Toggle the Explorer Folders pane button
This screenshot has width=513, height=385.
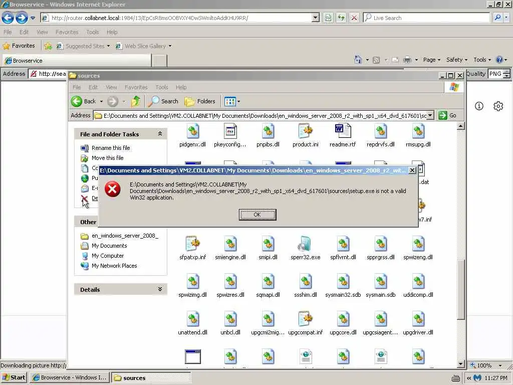pyautogui.click(x=200, y=101)
